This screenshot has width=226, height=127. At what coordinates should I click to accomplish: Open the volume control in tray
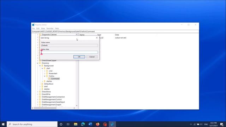201,124
